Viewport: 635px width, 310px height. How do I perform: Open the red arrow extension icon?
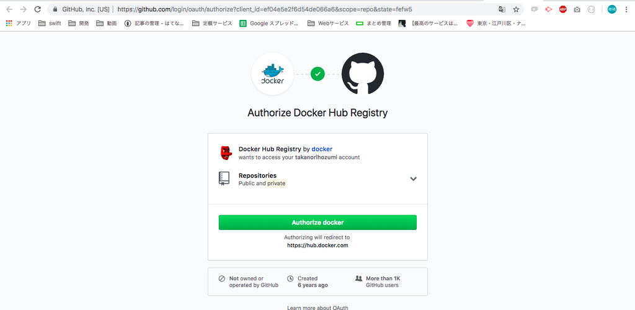pyautogui.click(x=549, y=9)
